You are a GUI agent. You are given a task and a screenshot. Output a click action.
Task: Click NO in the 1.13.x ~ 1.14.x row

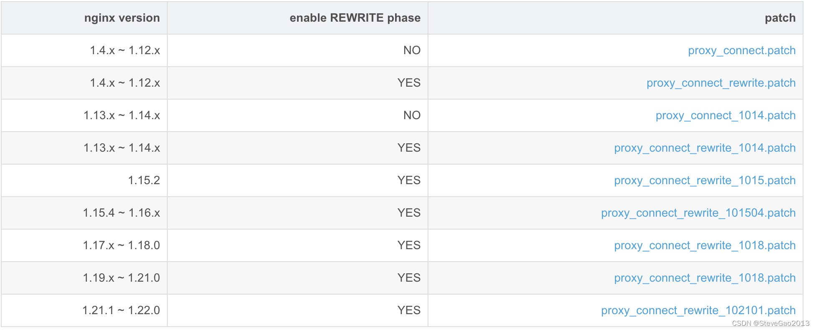tap(412, 115)
